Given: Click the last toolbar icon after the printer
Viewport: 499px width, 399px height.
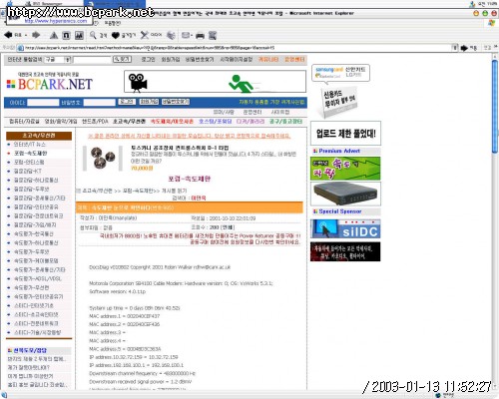Looking at the screenshot, I should click(x=213, y=35).
